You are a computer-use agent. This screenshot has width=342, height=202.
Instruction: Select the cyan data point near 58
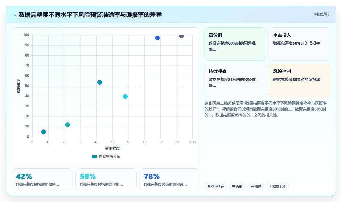[x=125, y=96]
